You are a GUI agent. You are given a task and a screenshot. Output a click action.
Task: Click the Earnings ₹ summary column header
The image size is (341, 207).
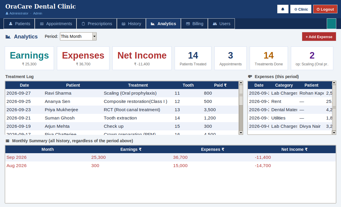tap(131, 150)
